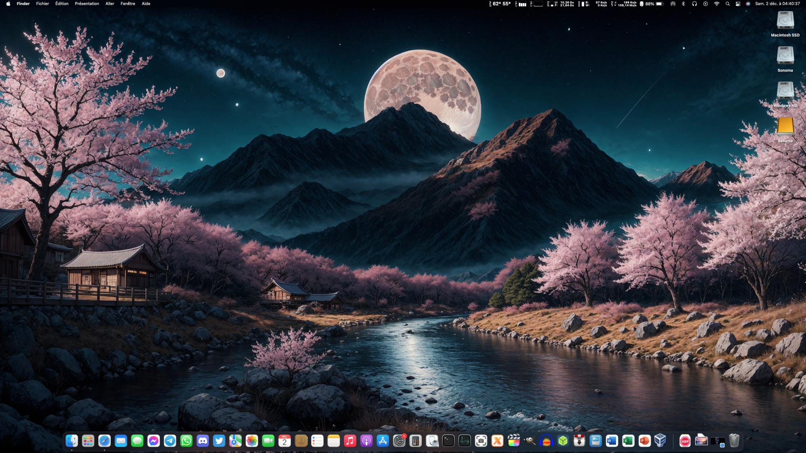The image size is (806, 453).
Task: Open the Control Center menu bar icon
Action: click(x=738, y=4)
